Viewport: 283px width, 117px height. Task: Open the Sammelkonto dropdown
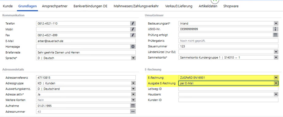click(276, 58)
